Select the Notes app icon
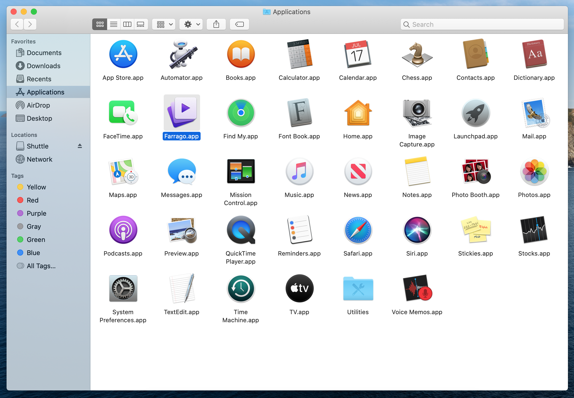 click(x=417, y=171)
